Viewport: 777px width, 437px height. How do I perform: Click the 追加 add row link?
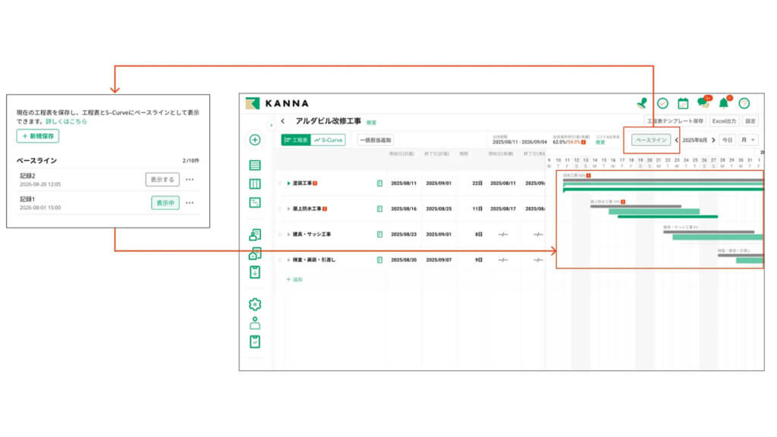coord(295,279)
